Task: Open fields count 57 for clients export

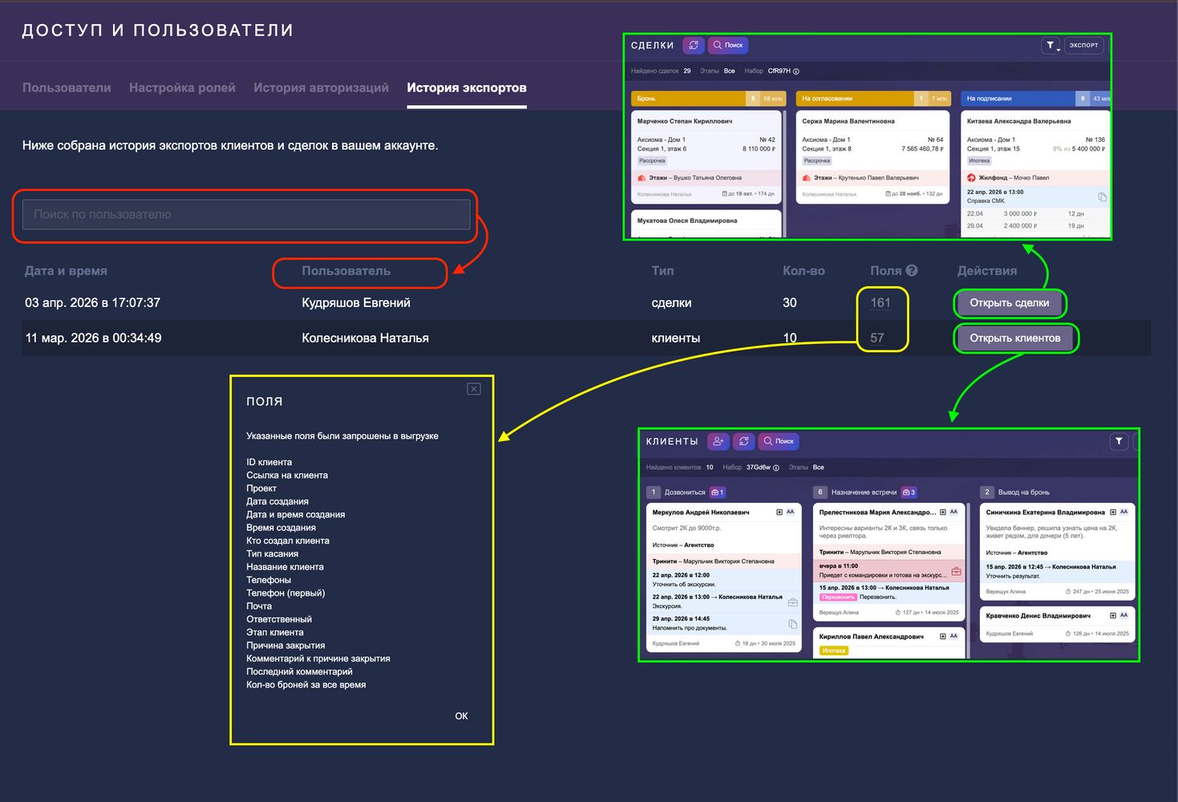Action: [x=877, y=338]
